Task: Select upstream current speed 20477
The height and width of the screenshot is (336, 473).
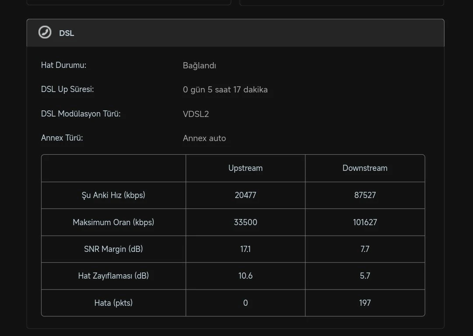Action: (x=246, y=195)
